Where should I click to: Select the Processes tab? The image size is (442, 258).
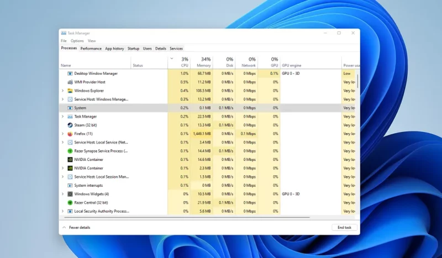click(69, 48)
